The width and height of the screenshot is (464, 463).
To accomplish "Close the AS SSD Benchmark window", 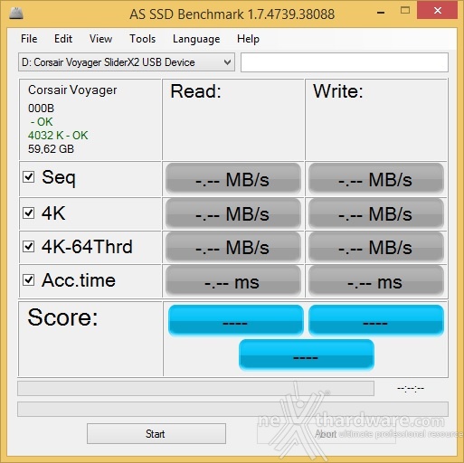I will pos(437,11).
